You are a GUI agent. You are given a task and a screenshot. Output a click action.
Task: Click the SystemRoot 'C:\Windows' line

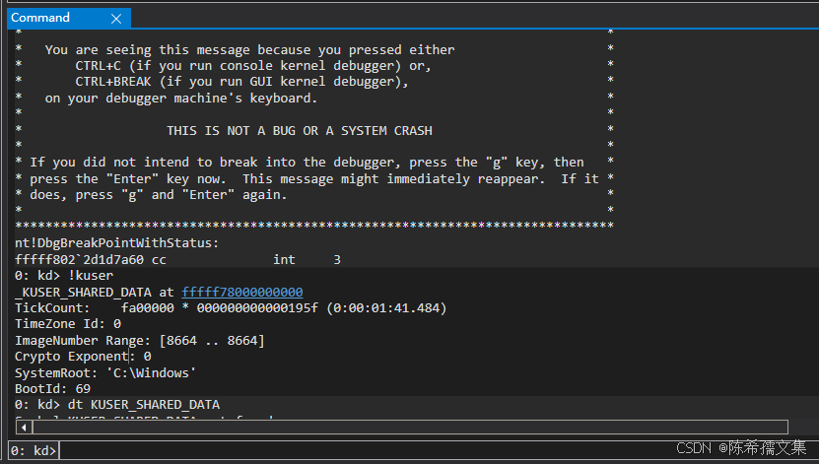[105, 372]
